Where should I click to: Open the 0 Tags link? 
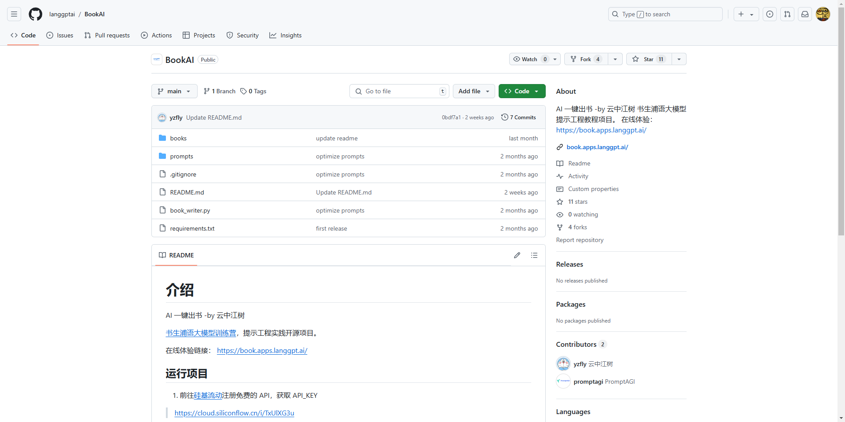click(x=253, y=91)
